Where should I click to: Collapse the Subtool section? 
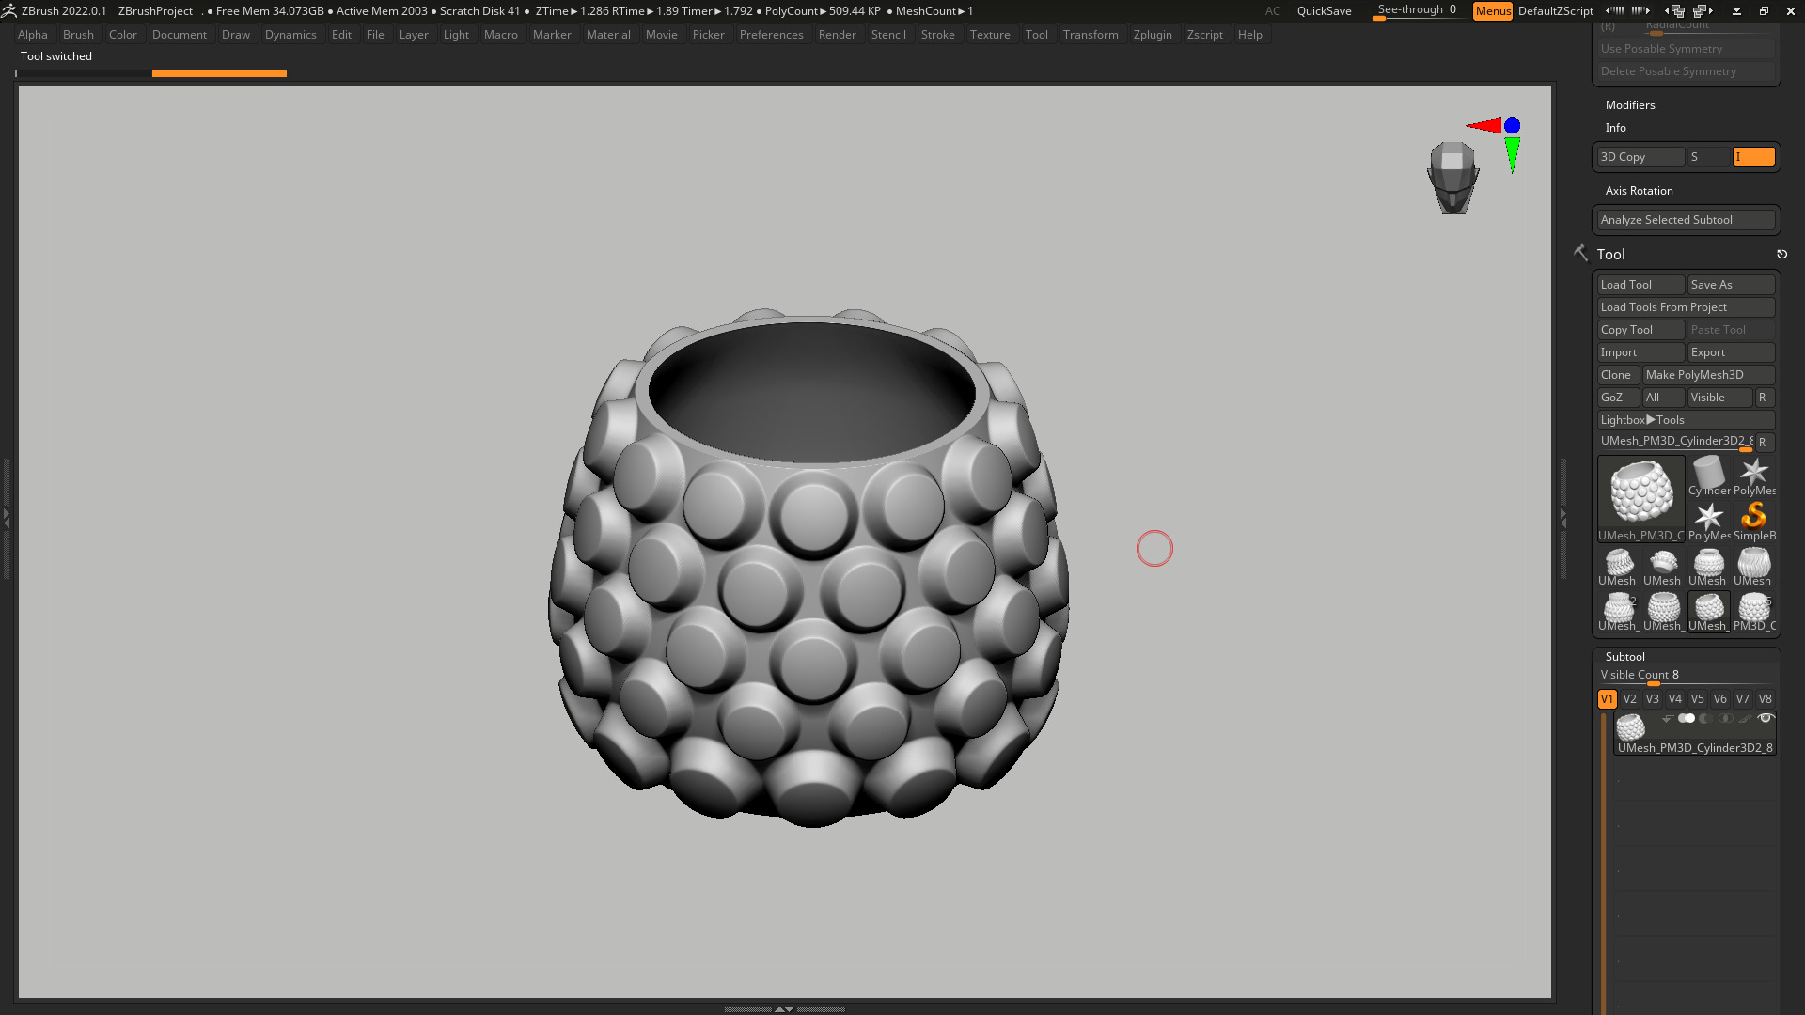1624,656
